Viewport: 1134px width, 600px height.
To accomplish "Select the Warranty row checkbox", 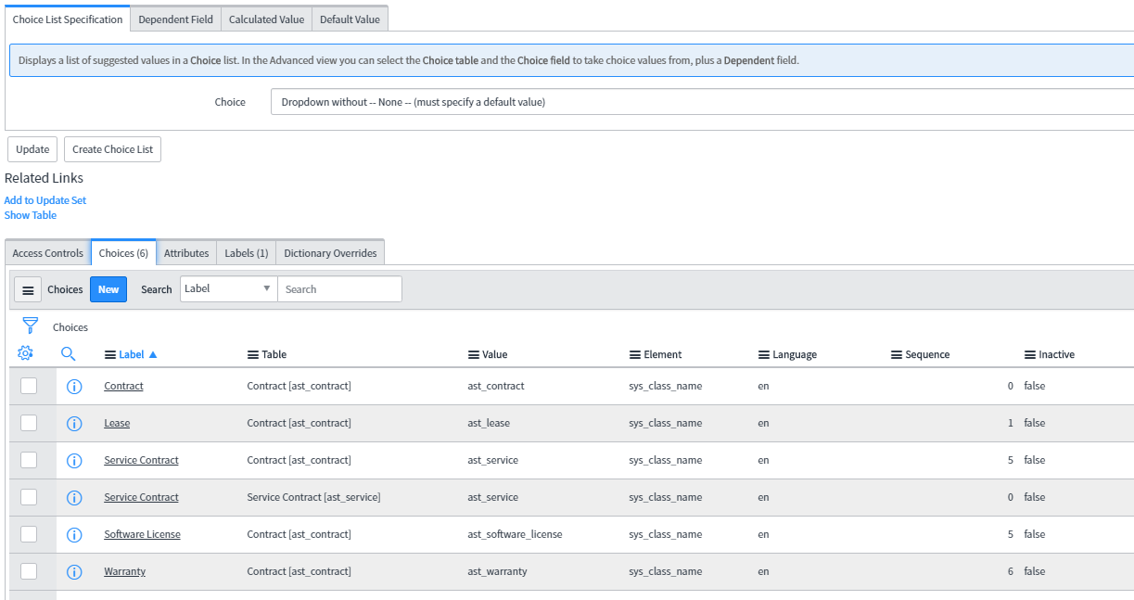I will pos(29,571).
